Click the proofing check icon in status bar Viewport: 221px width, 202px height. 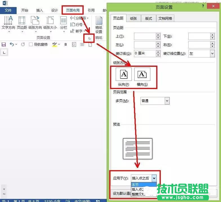68,201
